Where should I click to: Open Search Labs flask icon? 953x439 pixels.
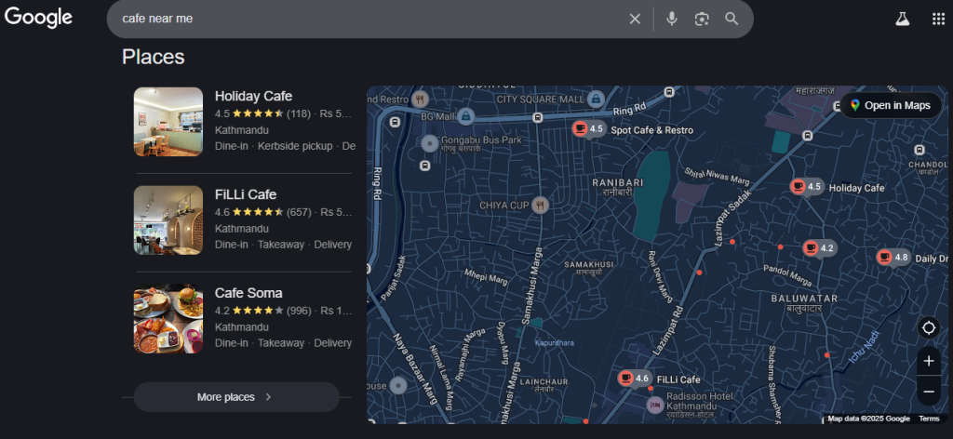pos(903,19)
